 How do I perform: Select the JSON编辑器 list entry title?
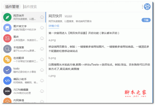pos(21,90)
